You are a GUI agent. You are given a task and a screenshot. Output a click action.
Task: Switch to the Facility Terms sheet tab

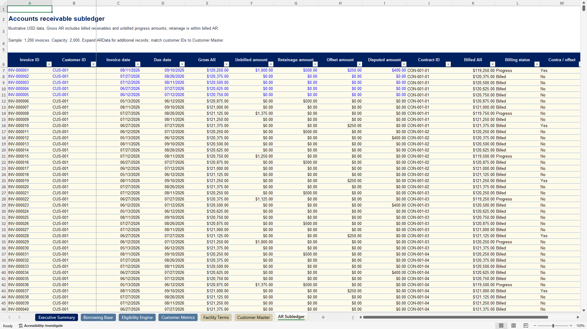click(x=216, y=317)
